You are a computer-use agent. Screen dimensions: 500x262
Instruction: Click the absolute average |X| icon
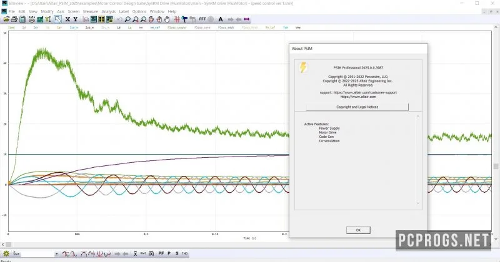[x=151, y=254]
